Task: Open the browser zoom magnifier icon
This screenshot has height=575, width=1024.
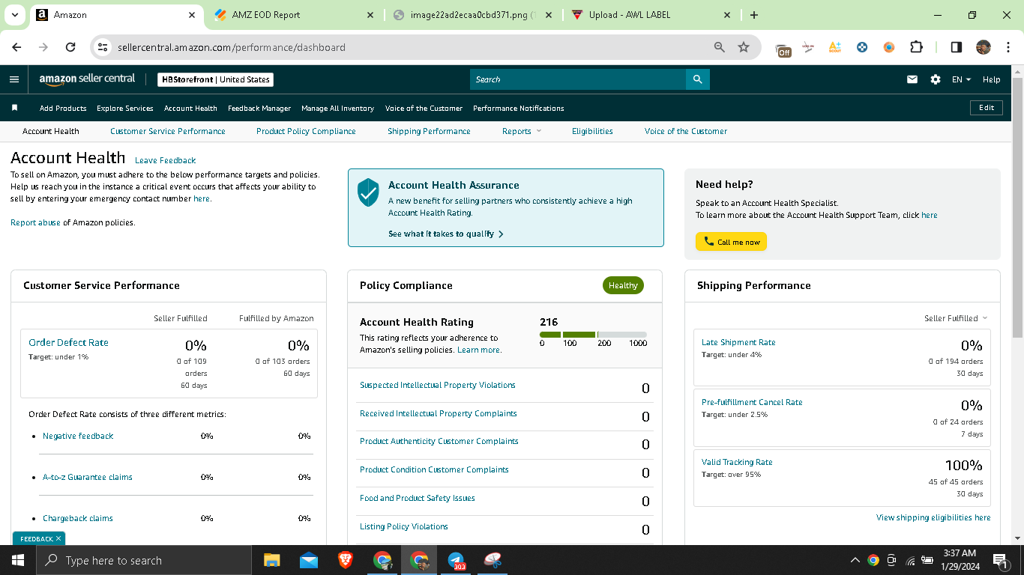Action: (720, 47)
